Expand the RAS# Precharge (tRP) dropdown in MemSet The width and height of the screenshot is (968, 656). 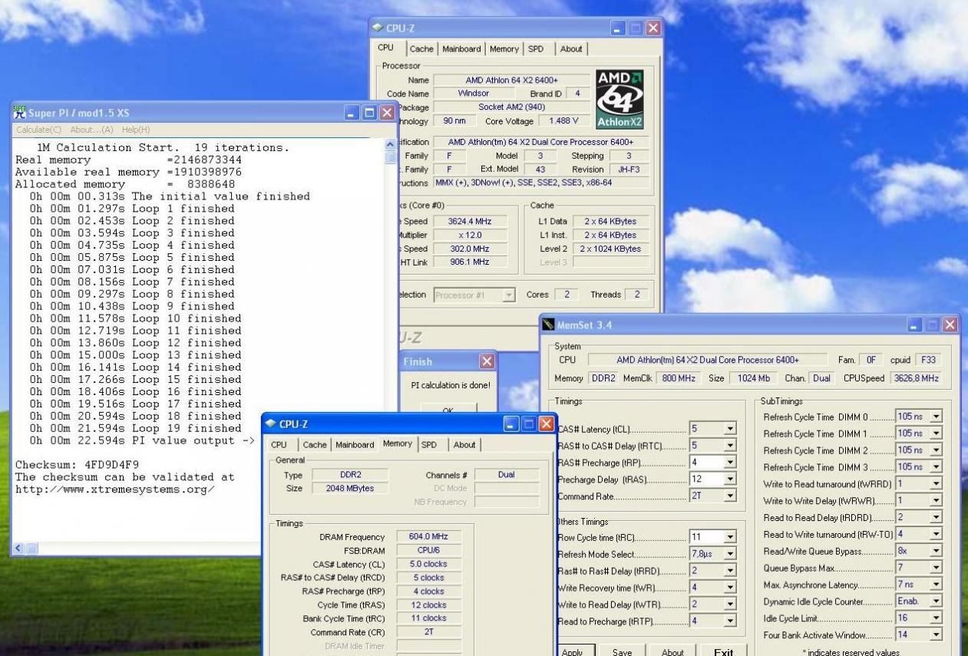[x=730, y=463]
